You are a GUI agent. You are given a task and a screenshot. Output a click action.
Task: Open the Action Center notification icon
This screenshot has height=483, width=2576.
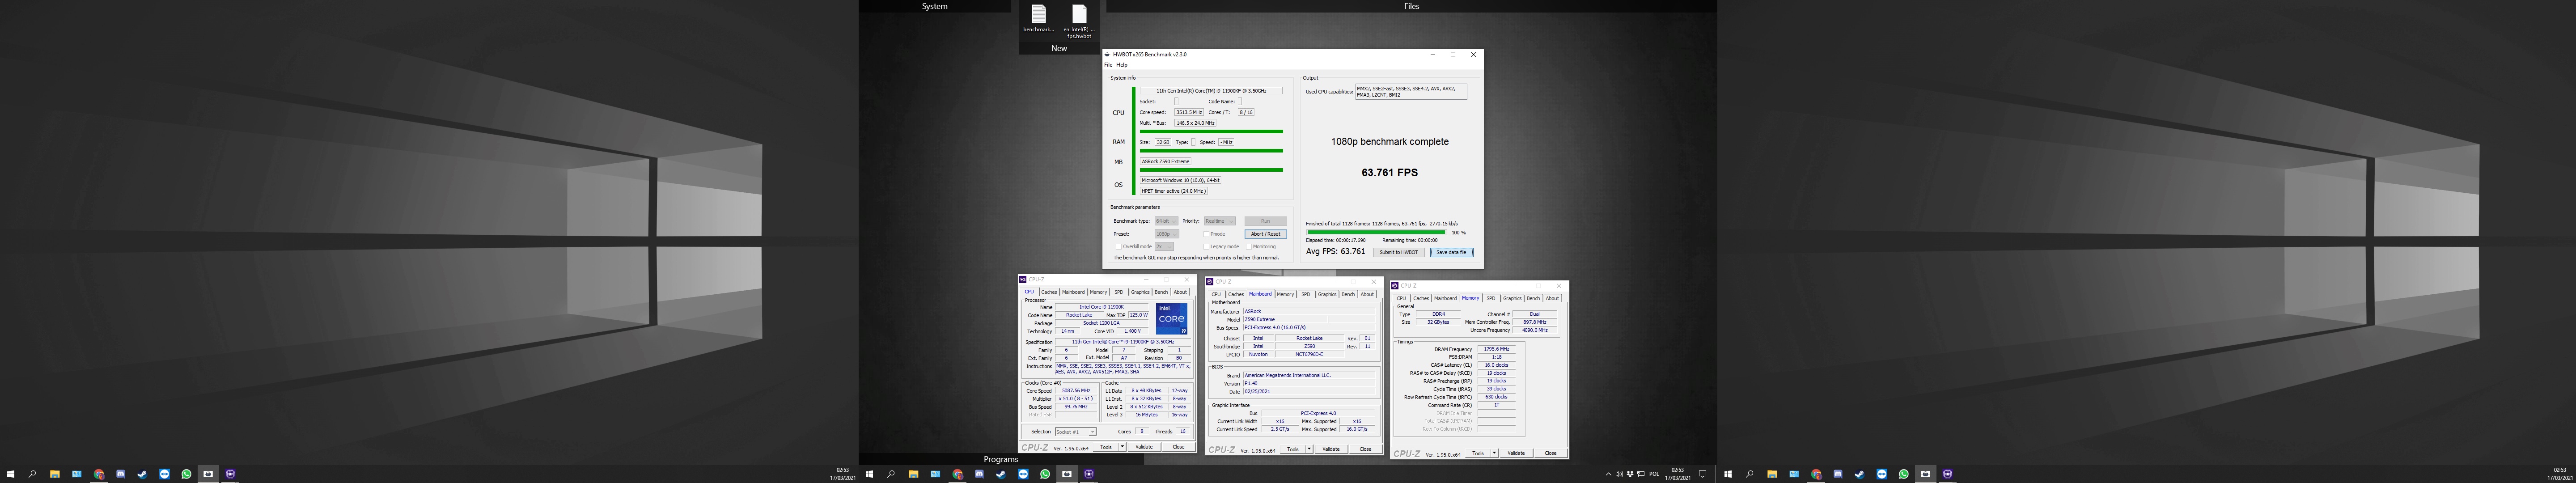1703,474
